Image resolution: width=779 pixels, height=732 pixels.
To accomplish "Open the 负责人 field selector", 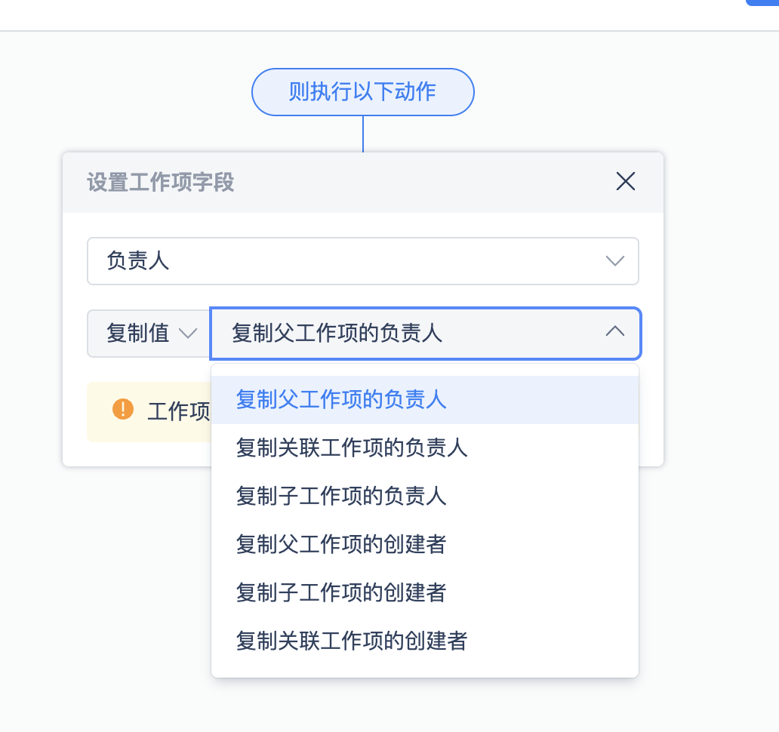I will [x=362, y=261].
